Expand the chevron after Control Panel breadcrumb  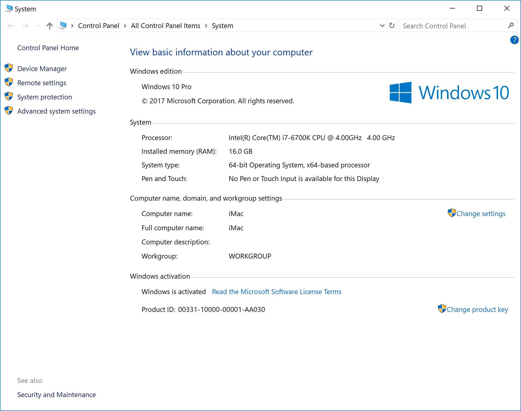(x=125, y=26)
